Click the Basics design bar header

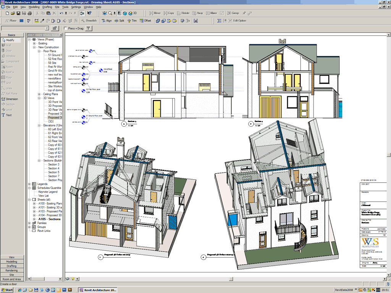pyautogui.click(x=12, y=35)
